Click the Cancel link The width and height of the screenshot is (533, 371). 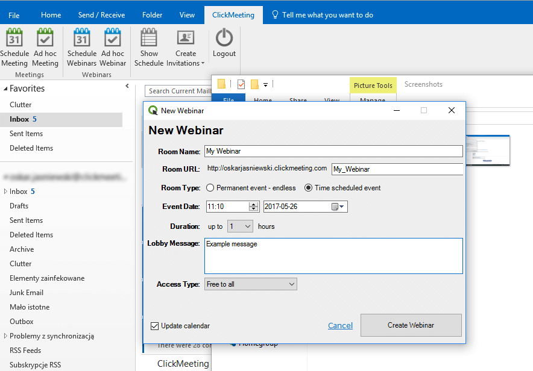click(340, 326)
